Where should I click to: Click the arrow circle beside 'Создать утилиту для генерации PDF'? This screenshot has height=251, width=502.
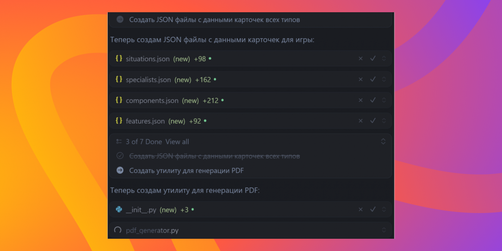pos(120,170)
